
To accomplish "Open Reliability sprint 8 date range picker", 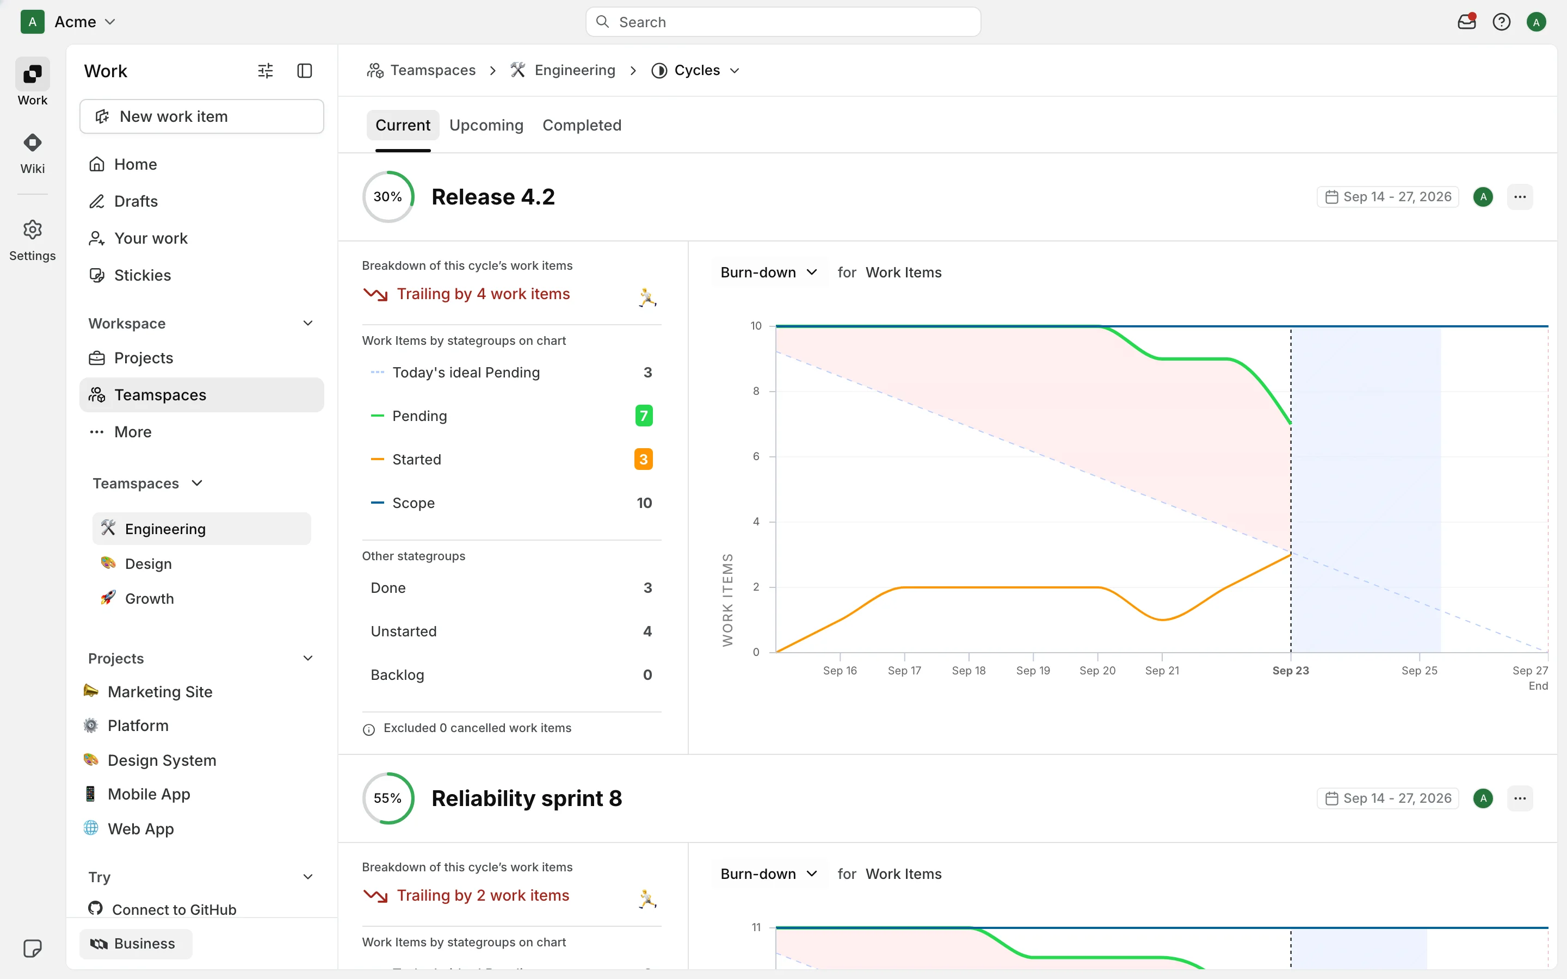I will pyautogui.click(x=1387, y=798).
